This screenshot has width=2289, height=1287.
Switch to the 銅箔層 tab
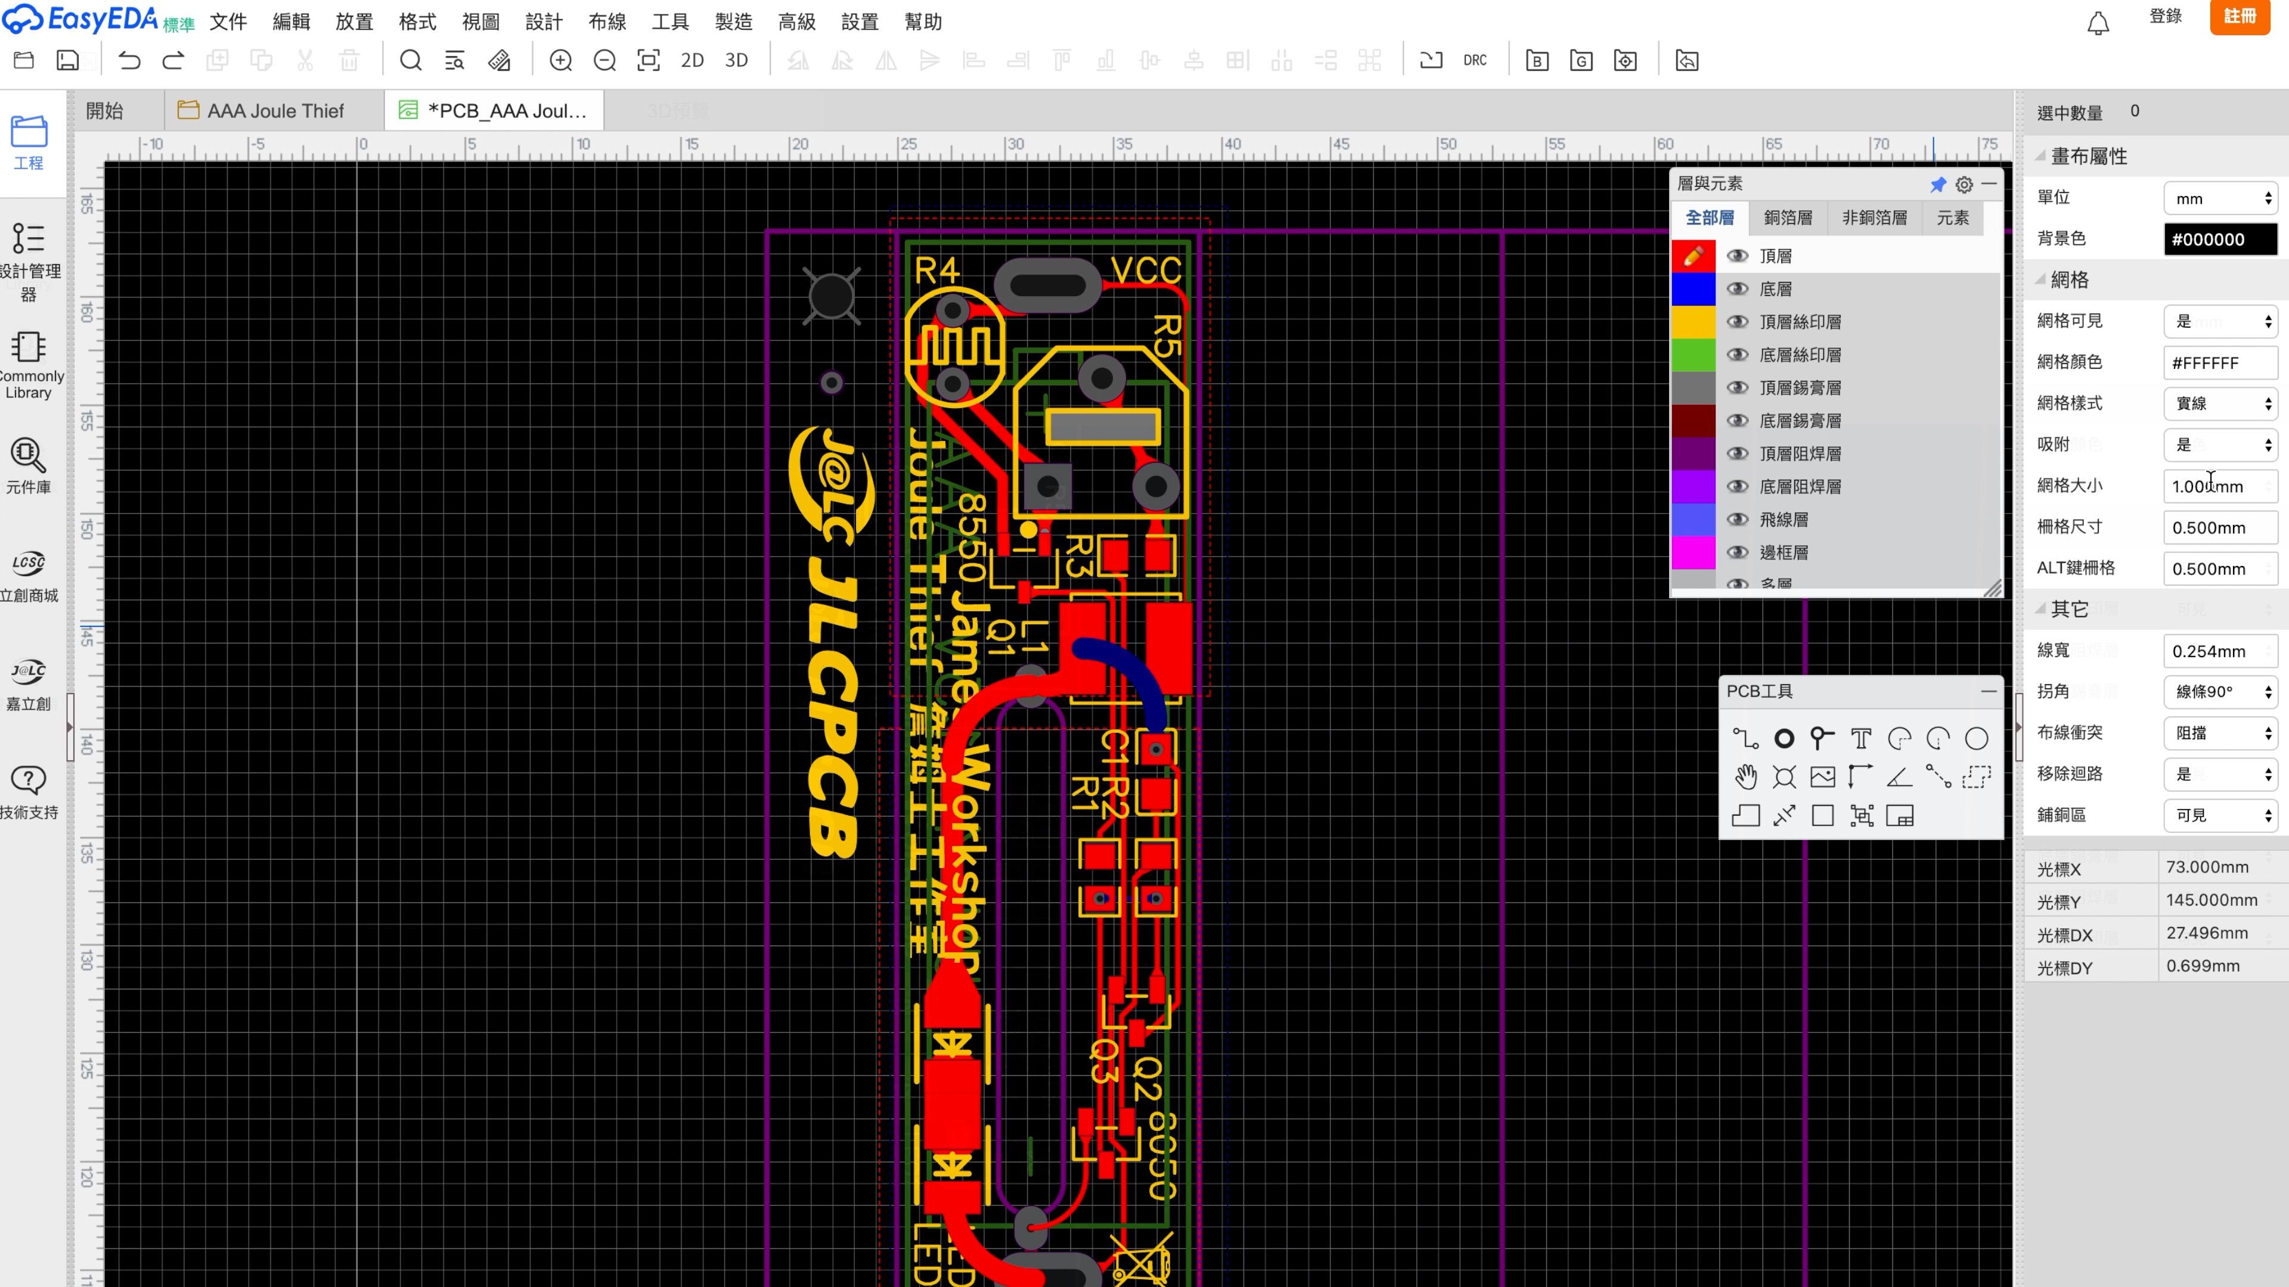[x=1788, y=217]
